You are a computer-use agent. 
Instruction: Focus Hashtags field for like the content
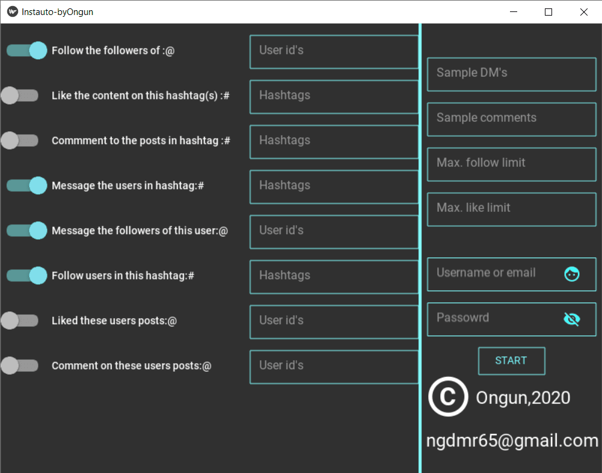334,97
